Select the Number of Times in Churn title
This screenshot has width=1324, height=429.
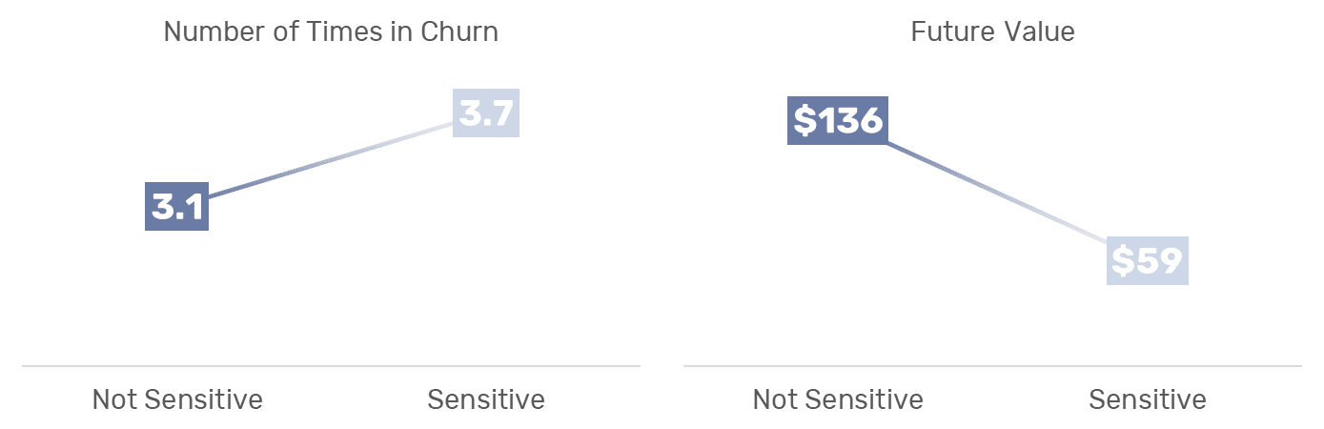tap(331, 31)
